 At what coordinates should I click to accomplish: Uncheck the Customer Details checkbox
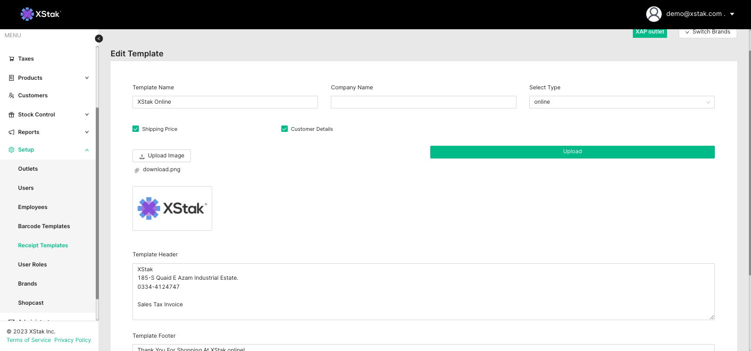click(285, 129)
